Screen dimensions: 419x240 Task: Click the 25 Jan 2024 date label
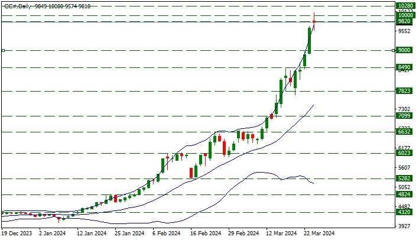[129, 233]
